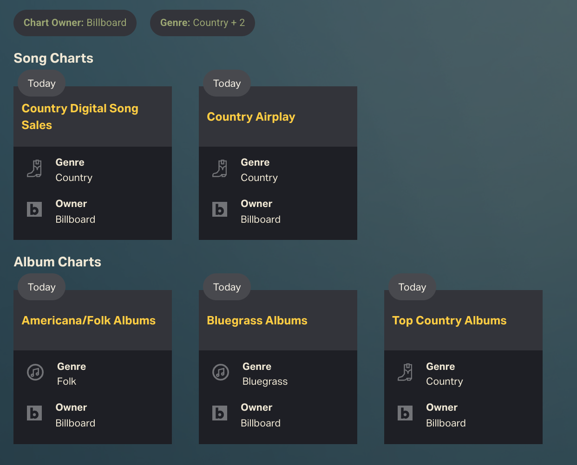View the Americana/Folk Albums chart
This screenshot has width=577, height=465.
[89, 321]
